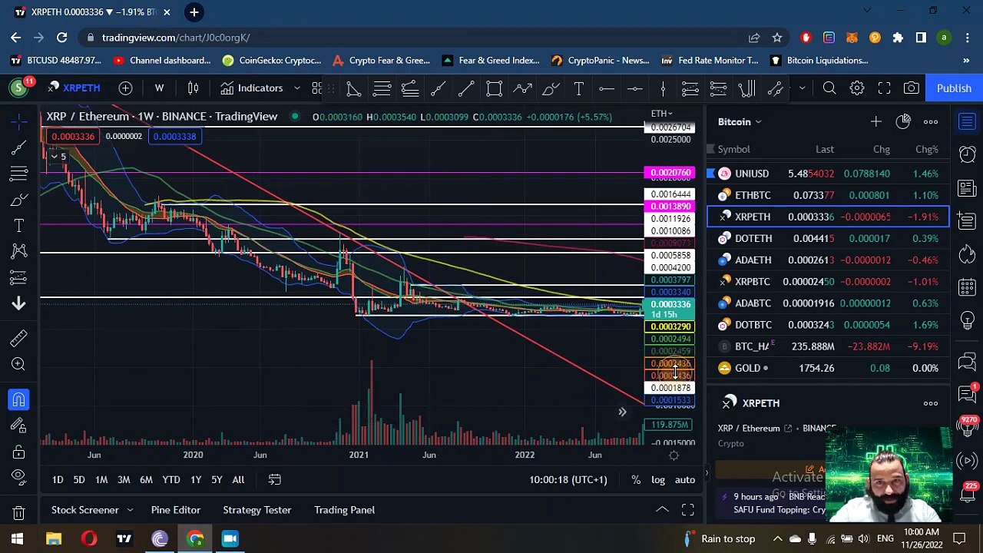Open the candlestick chart style selector
983x553 pixels.
tap(193, 88)
